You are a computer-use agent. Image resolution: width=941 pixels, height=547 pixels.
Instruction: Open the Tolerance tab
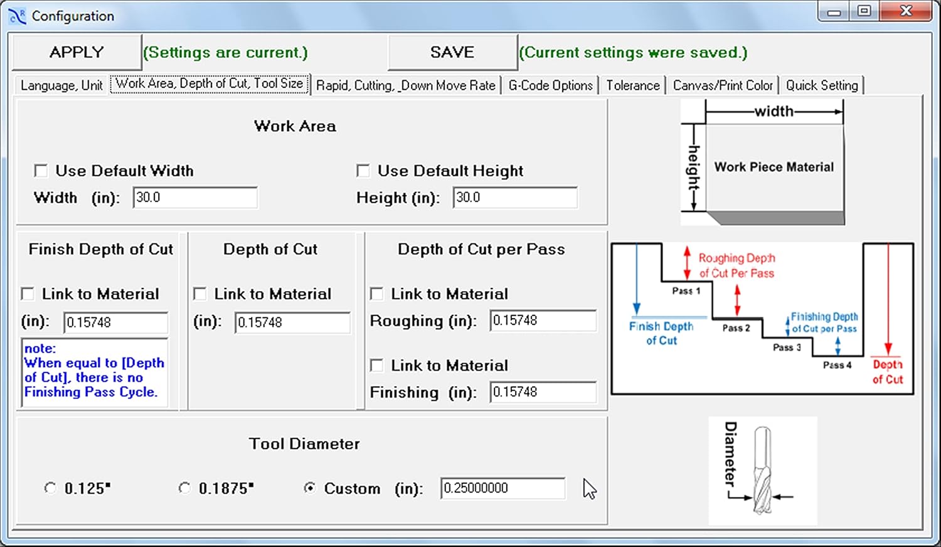[x=633, y=85]
